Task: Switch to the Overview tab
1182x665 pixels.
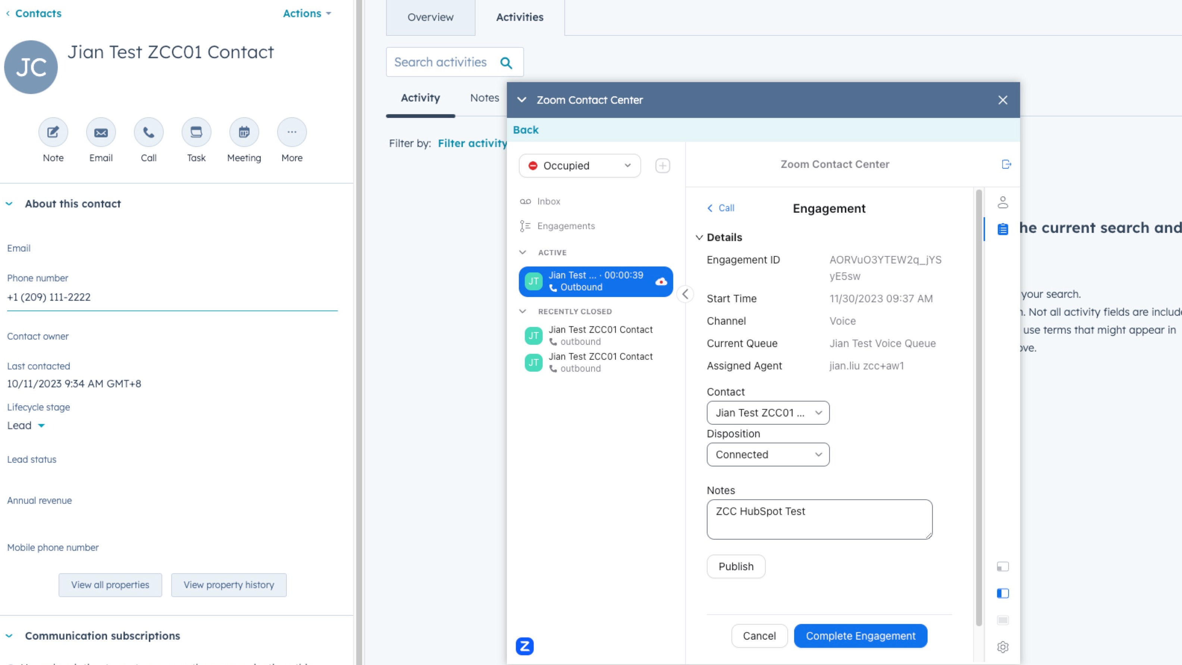Action: point(430,18)
